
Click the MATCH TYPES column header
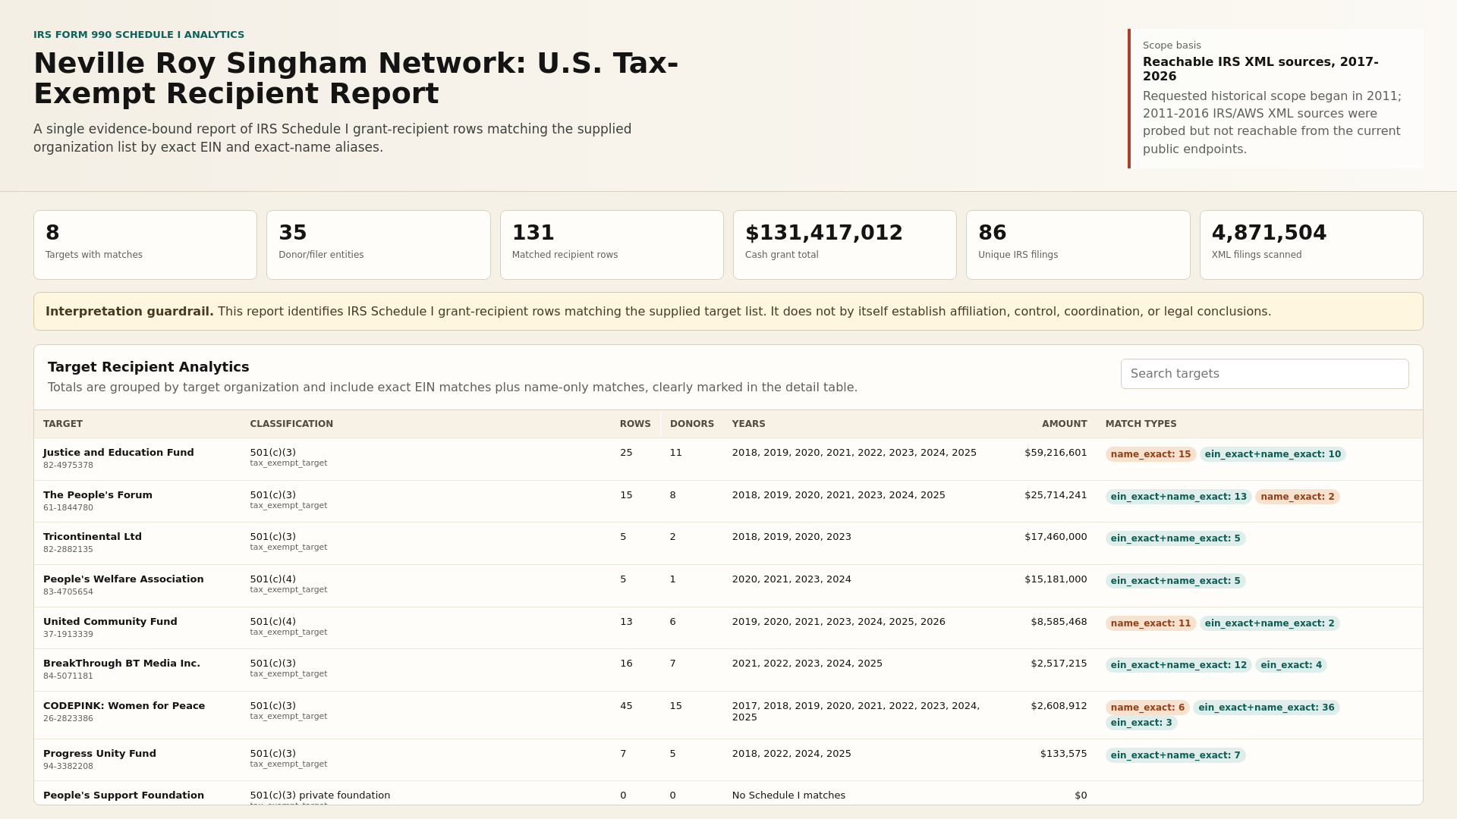click(1141, 424)
